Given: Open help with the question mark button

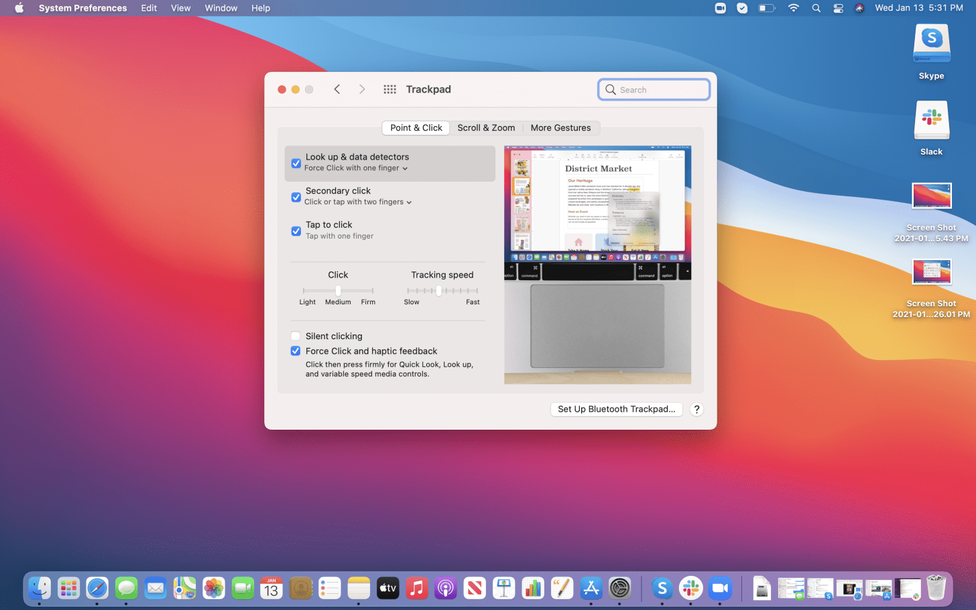Looking at the screenshot, I should [x=696, y=410].
